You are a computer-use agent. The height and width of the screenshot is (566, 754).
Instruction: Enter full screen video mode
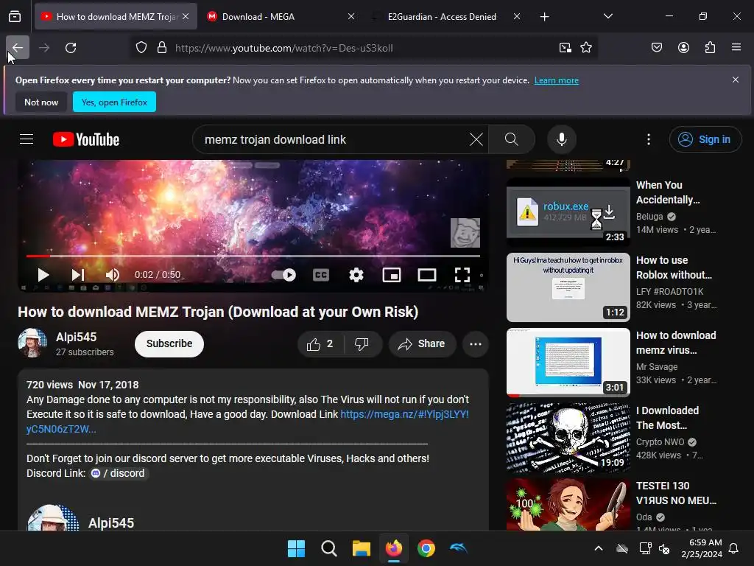click(462, 275)
